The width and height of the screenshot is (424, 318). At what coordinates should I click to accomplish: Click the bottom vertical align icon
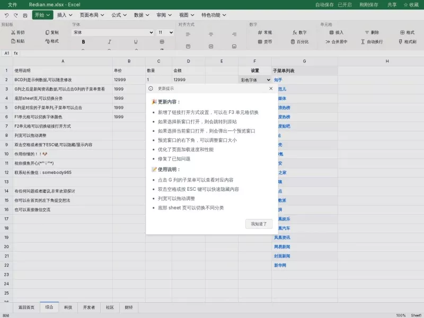coord(234,47)
